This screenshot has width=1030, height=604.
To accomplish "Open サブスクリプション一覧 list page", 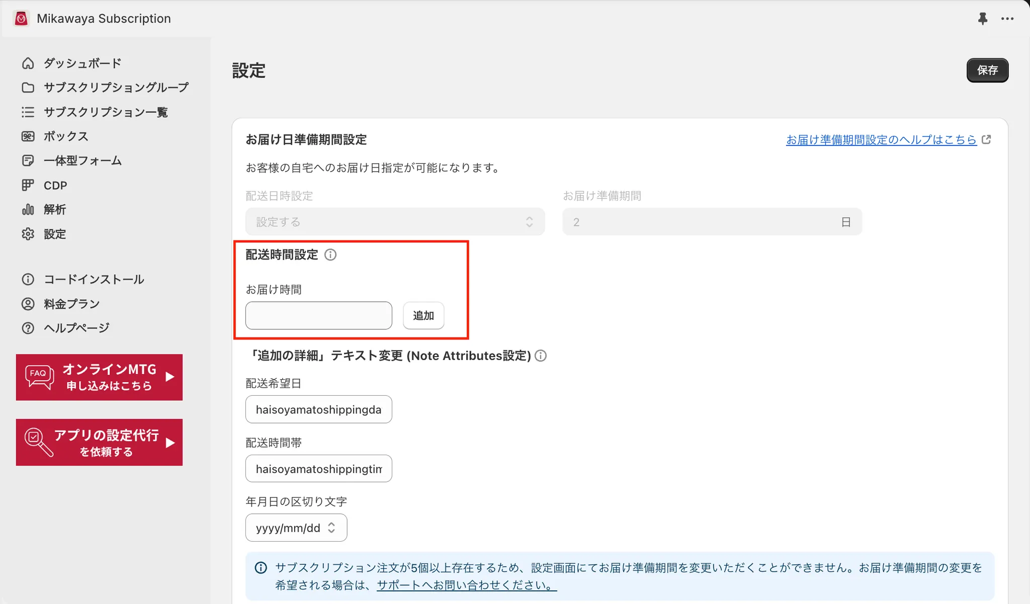I will (106, 112).
